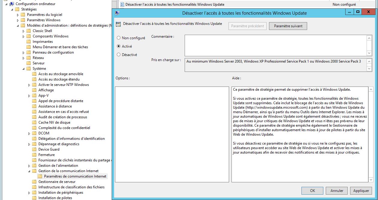Expand the Activer le serveur NTP Windows node
The width and height of the screenshot is (378, 200).
(x=29, y=85)
